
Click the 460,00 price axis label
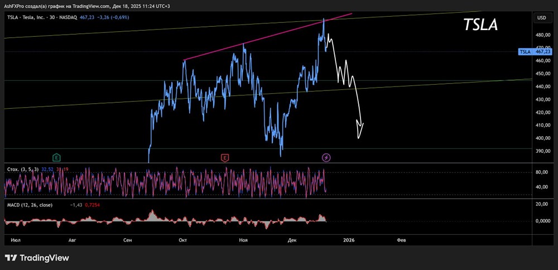(542, 61)
